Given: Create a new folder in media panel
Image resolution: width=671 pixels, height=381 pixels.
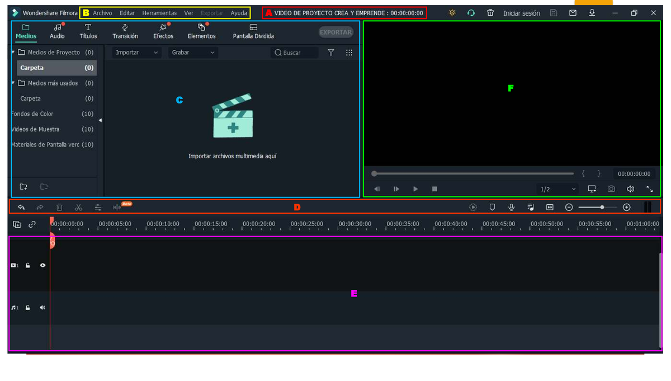Looking at the screenshot, I should click(23, 187).
